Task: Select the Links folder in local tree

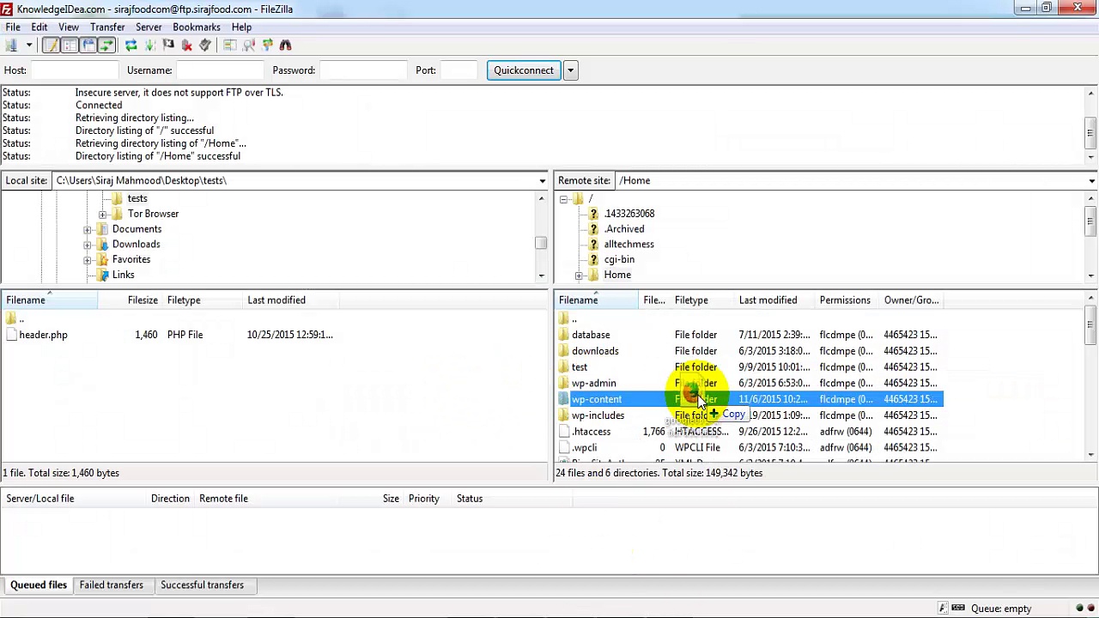Action: click(x=123, y=275)
